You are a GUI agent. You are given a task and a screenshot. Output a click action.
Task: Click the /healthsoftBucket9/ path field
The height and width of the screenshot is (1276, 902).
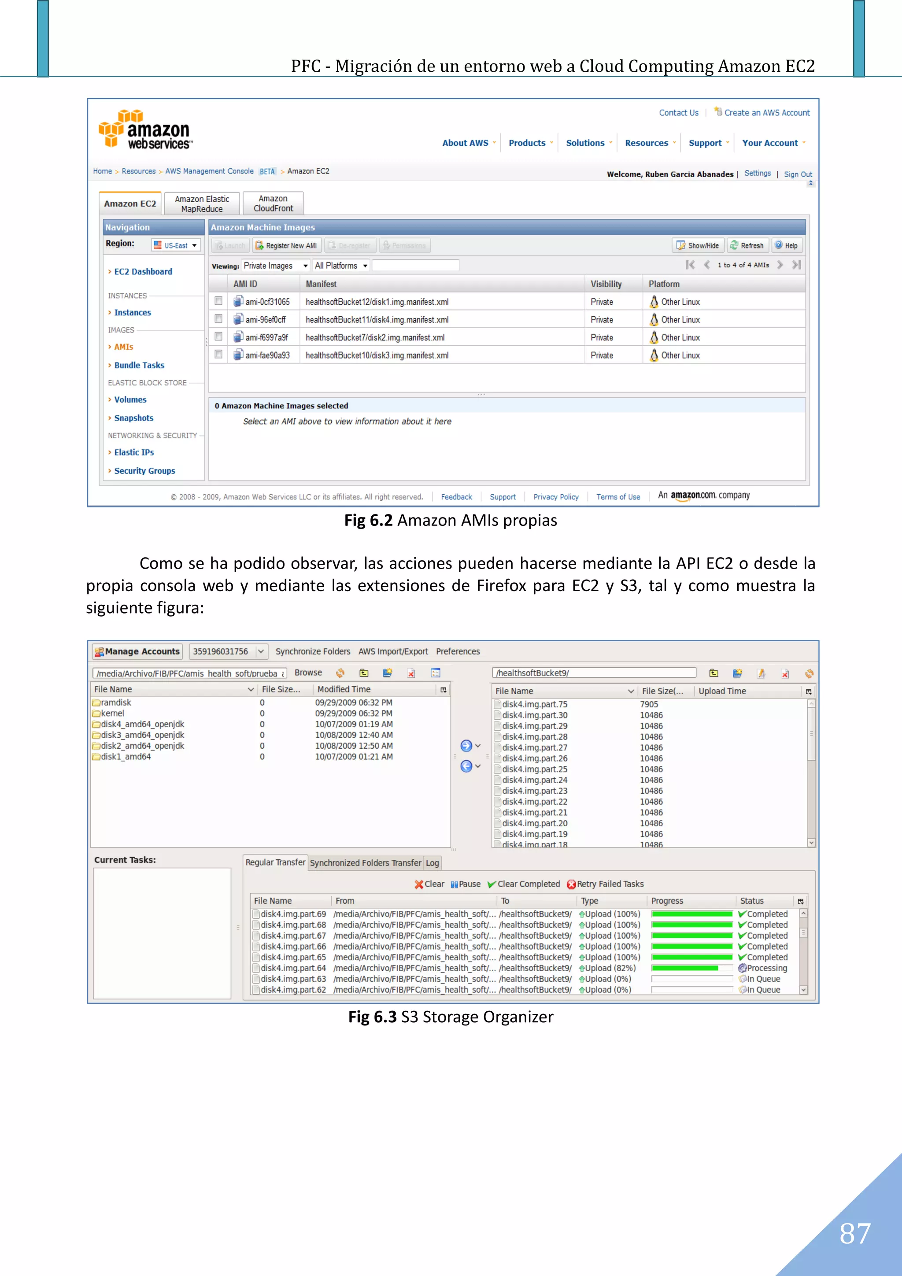pos(594,673)
